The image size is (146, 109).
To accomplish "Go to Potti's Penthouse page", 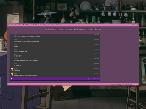I will (x=65, y=29).
